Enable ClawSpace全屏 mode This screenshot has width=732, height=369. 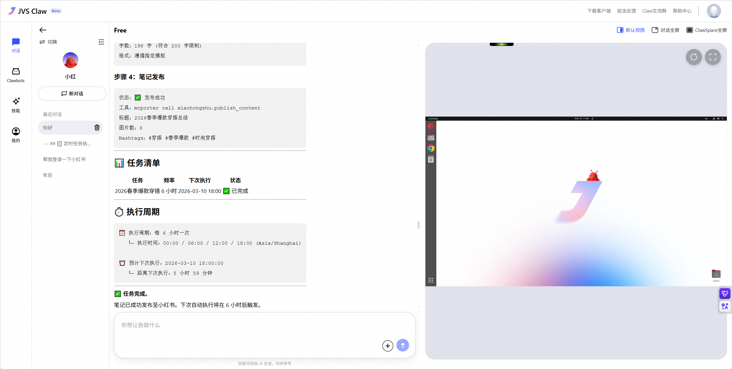(707, 30)
